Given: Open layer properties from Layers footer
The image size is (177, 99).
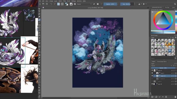Looking at the screenshot, I should pyautogui.click(x=166, y=97).
